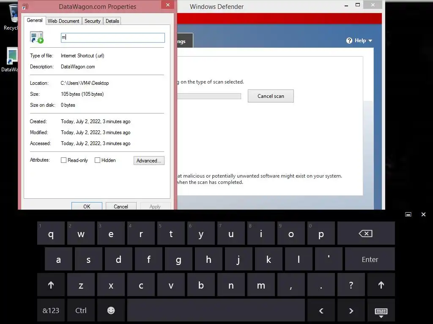The width and height of the screenshot is (433, 324).
Task: Tap the Ctrl key
Action: click(81, 310)
